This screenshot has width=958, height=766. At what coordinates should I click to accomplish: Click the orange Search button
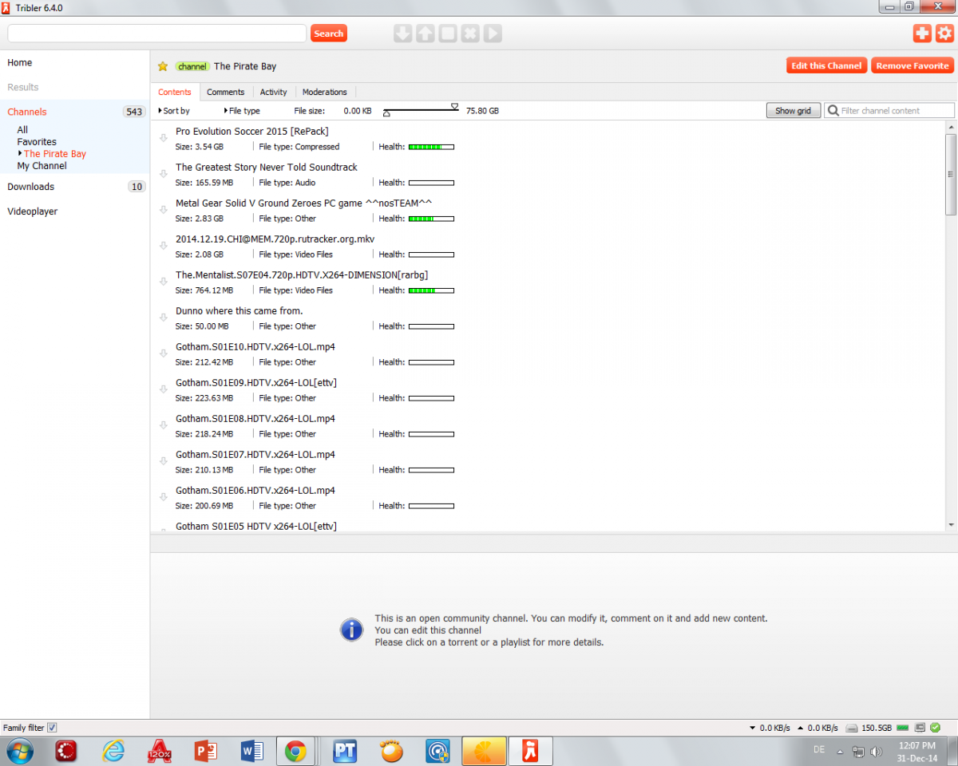[329, 34]
